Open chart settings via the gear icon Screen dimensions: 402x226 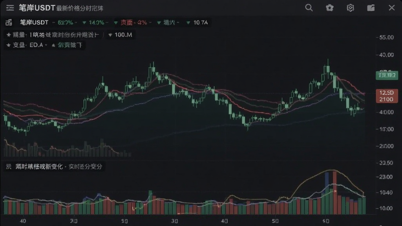point(350,8)
